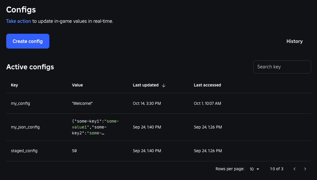The height and width of the screenshot is (180, 317).
Task: Click the 1-3 of 3 pagination text
Action: point(277,169)
